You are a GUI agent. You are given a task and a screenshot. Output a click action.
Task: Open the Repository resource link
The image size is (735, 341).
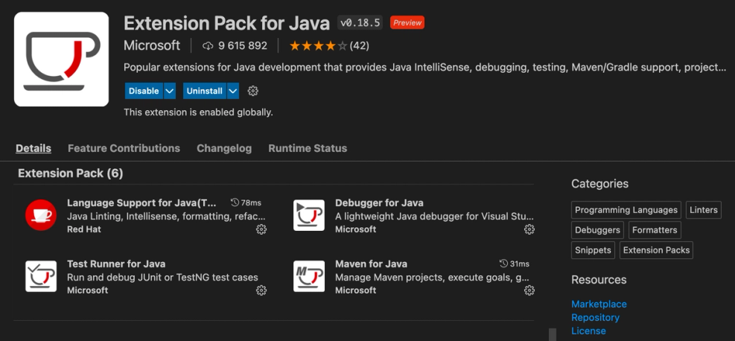(595, 317)
